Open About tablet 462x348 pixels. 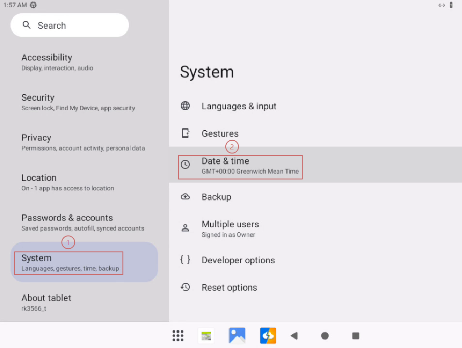tap(46, 302)
